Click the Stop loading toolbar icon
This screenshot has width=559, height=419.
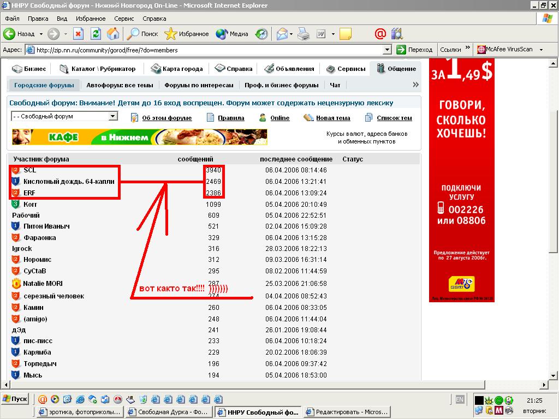(x=78, y=34)
